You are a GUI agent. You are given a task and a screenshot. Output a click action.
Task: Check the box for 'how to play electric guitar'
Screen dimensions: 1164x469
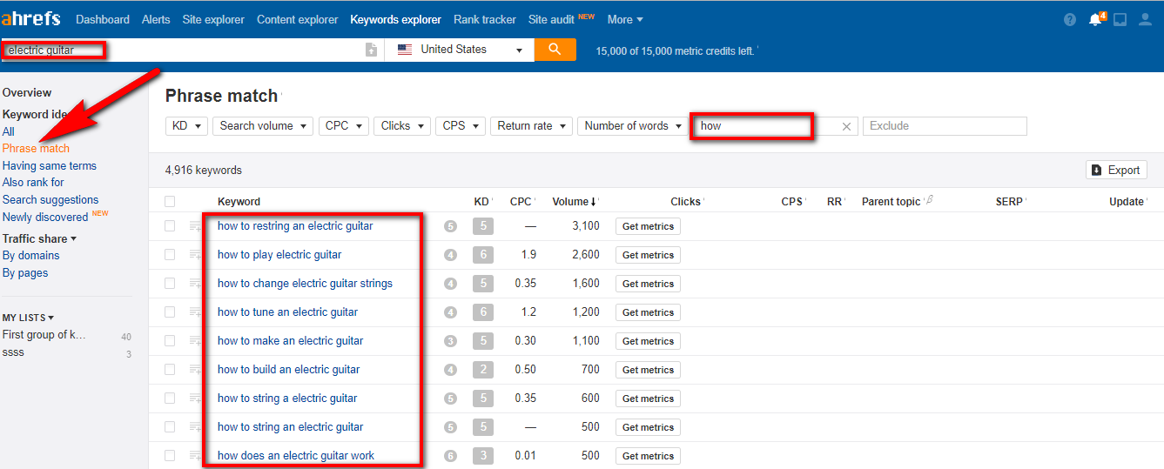tap(170, 255)
